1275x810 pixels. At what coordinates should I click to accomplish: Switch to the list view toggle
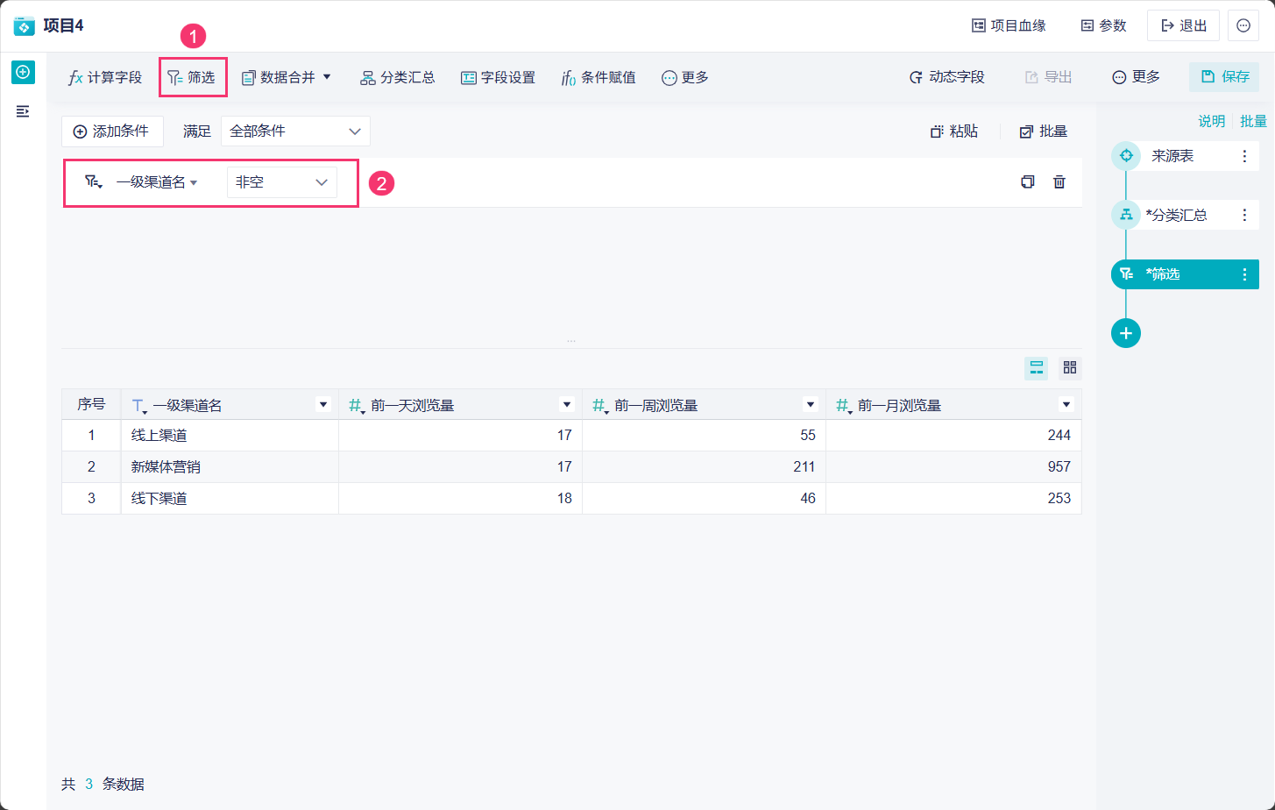pos(1037,367)
